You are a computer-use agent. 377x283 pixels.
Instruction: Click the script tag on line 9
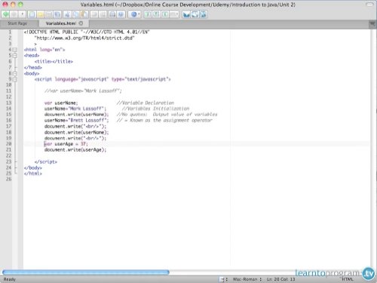103,79
